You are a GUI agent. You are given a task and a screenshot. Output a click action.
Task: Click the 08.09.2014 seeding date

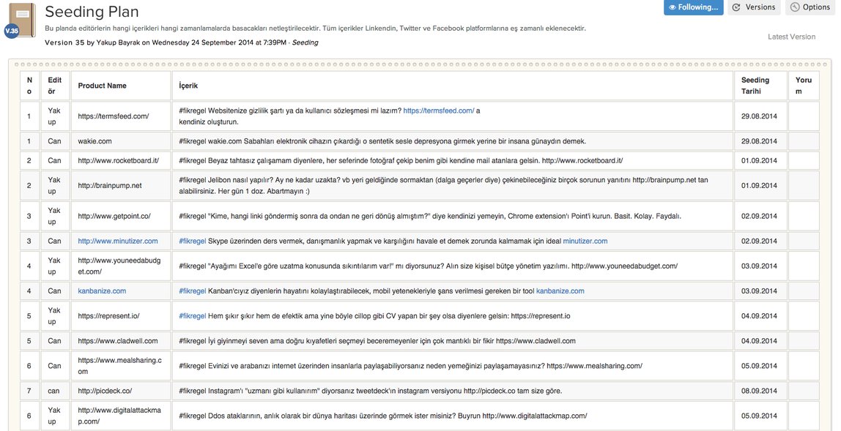click(x=759, y=391)
